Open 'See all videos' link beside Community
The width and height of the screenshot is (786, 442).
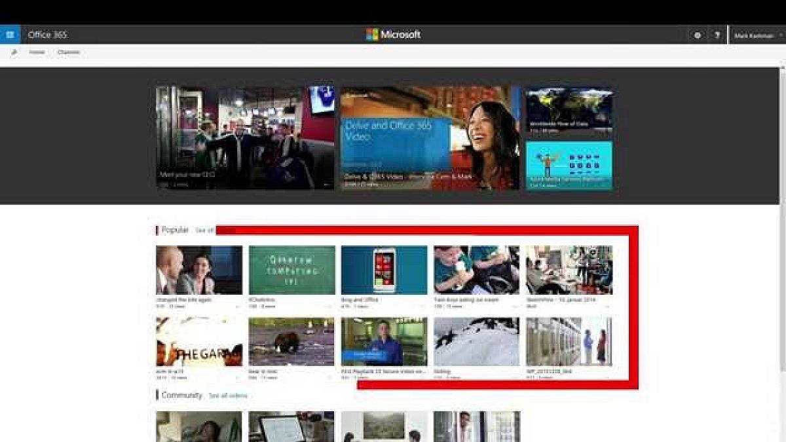(x=228, y=396)
